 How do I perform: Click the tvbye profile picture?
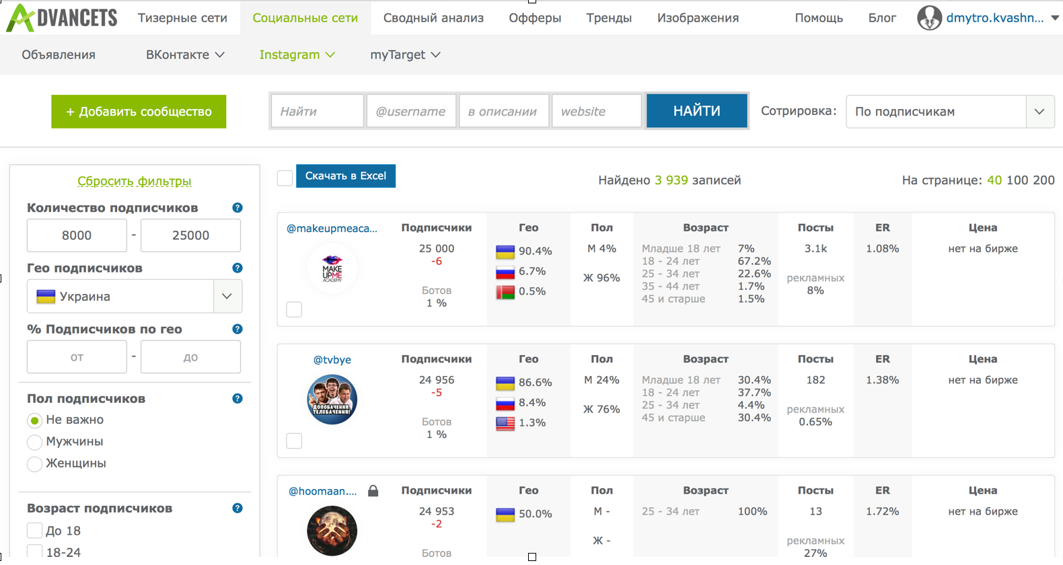[x=332, y=400]
